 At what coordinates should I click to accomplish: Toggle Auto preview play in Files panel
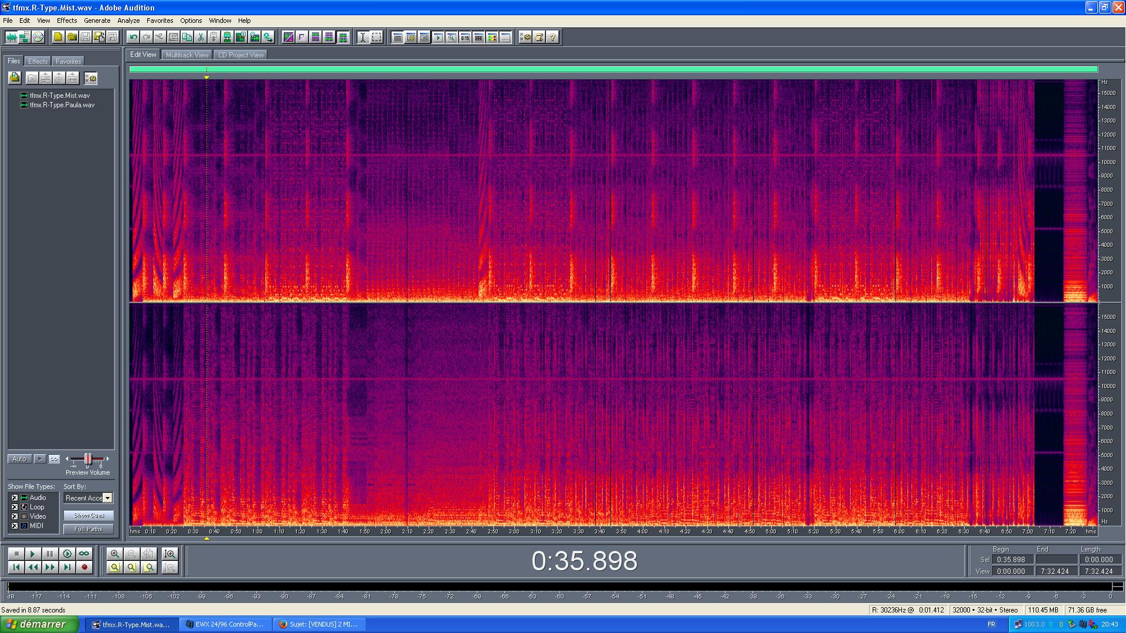(19, 459)
